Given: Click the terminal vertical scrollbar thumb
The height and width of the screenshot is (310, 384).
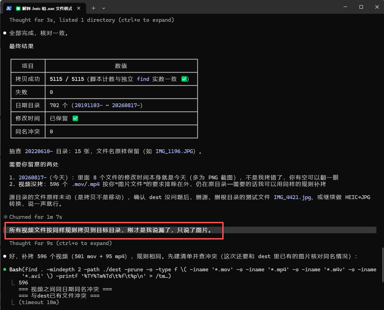Looking at the screenshot, I should pyautogui.click(x=383, y=265).
